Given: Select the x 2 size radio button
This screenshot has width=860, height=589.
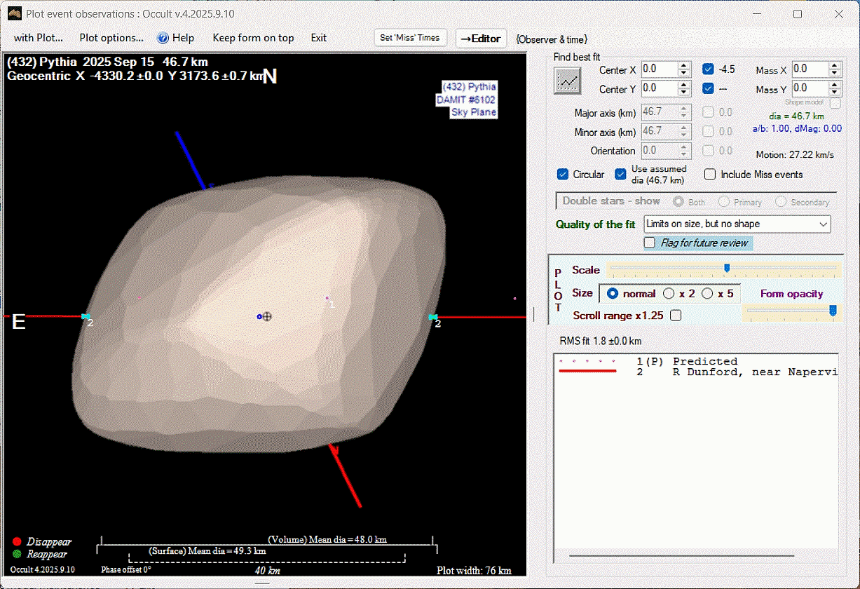Looking at the screenshot, I should (x=669, y=294).
